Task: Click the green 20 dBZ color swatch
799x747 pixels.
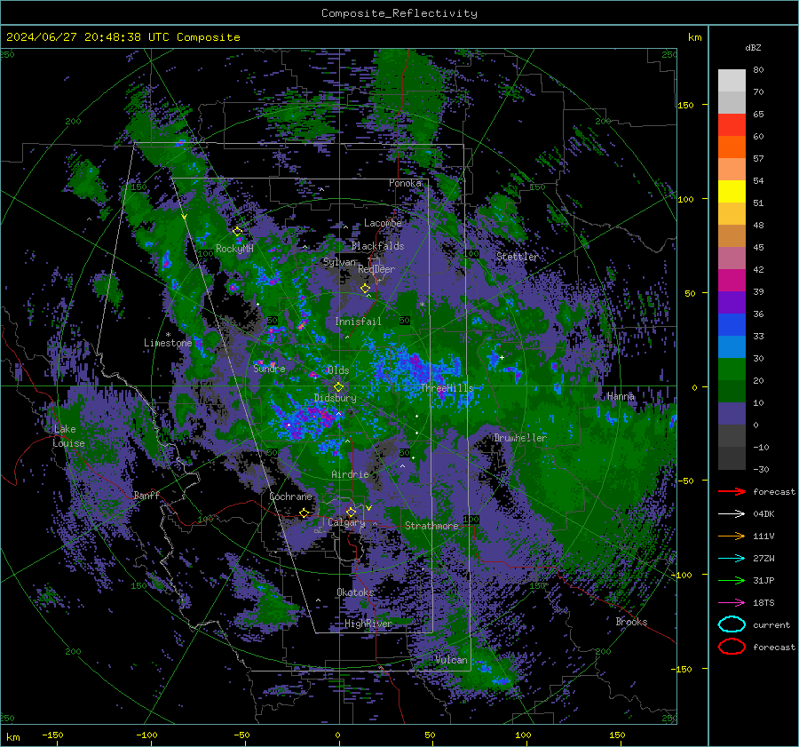Action: click(x=732, y=370)
